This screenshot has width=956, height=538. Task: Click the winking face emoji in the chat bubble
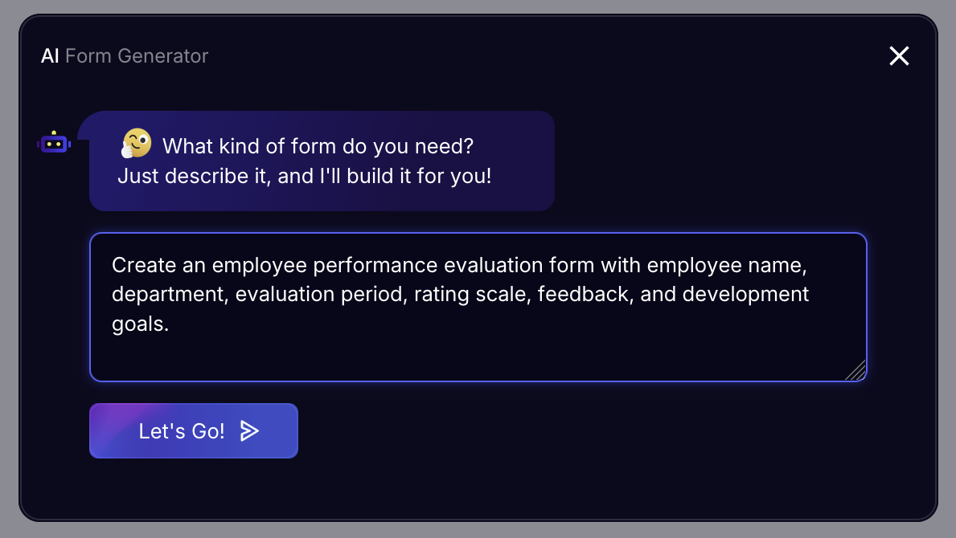(x=136, y=143)
